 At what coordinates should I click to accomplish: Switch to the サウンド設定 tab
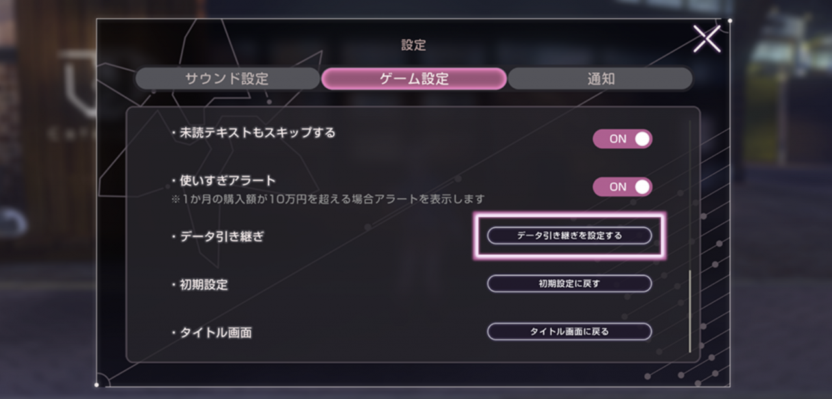(x=227, y=79)
